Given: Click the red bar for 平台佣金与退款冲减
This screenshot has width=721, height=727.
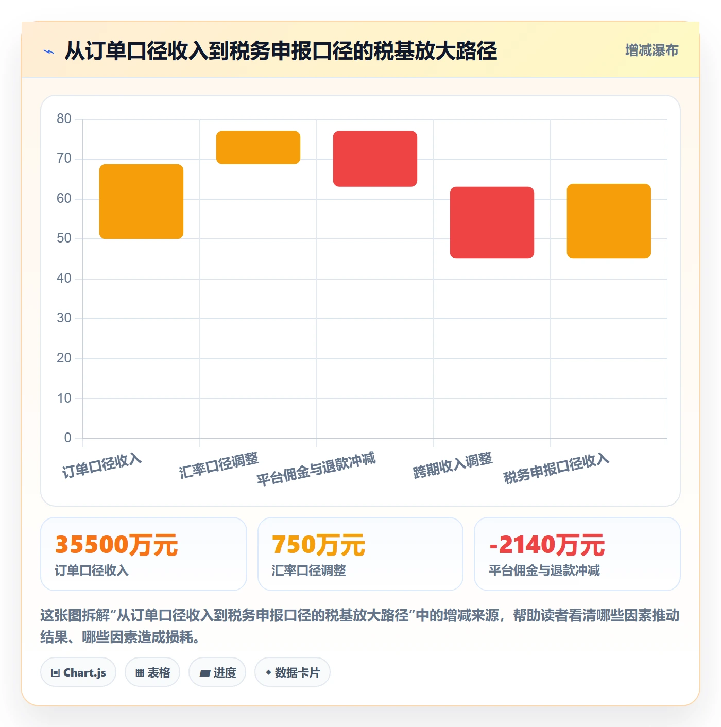Looking at the screenshot, I should pos(375,159).
